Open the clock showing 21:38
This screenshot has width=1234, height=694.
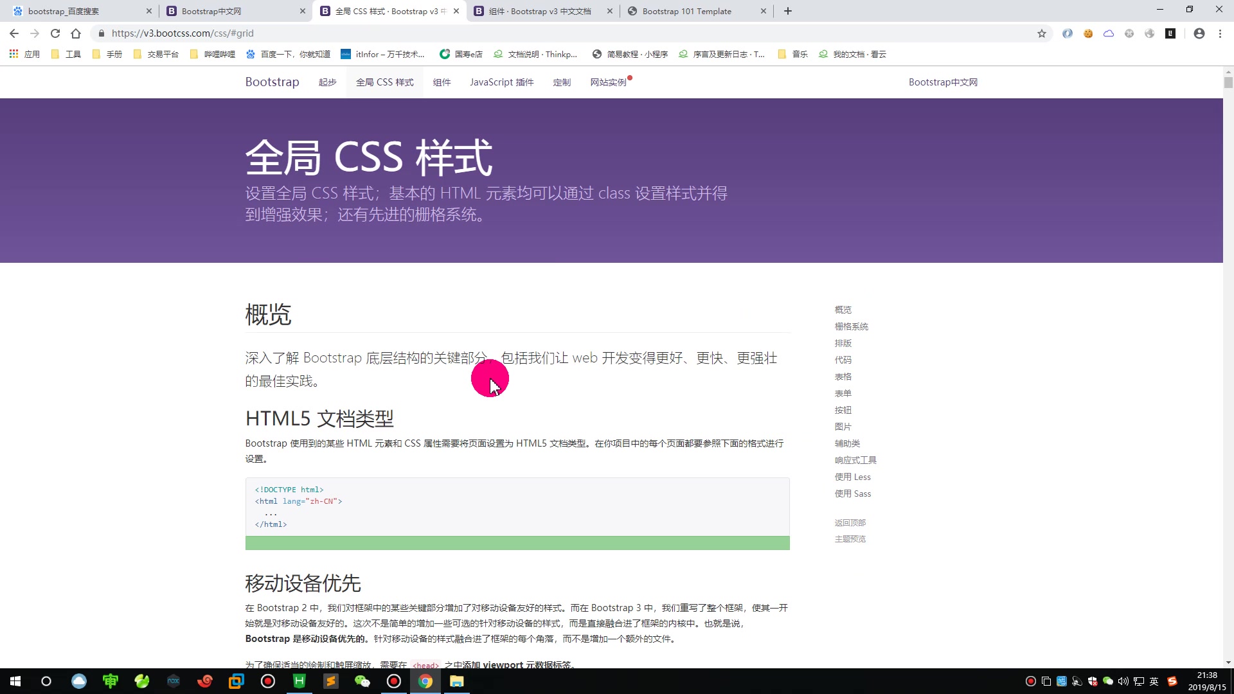click(x=1207, y=681)
